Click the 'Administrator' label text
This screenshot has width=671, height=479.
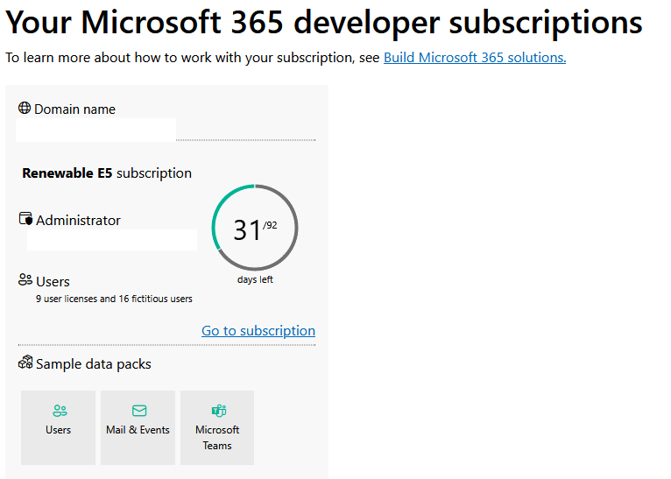pos(78,221)
